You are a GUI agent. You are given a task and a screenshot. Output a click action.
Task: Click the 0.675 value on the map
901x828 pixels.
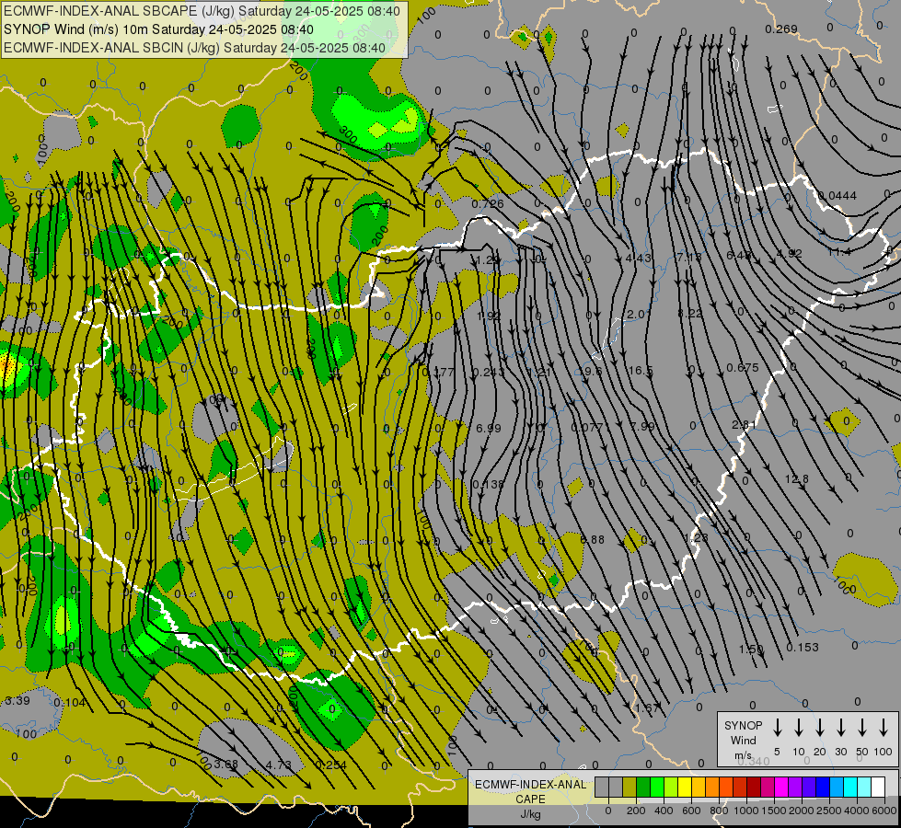[743, 367]
